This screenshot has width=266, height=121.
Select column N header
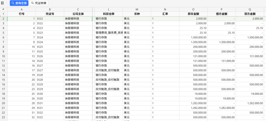click(x=165, y=10)
